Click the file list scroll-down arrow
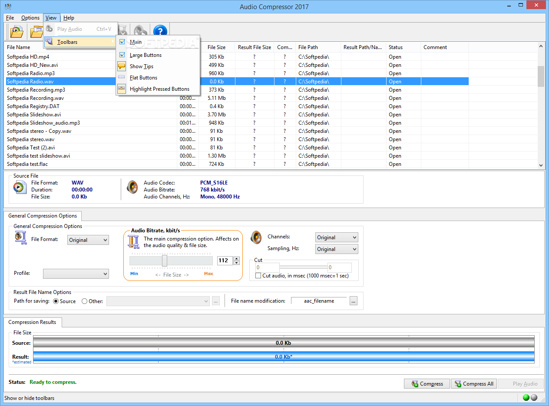 541,165
